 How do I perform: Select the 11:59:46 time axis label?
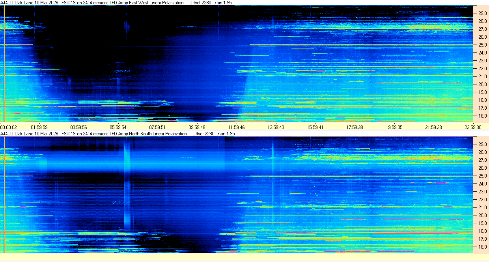coord(237,127)
